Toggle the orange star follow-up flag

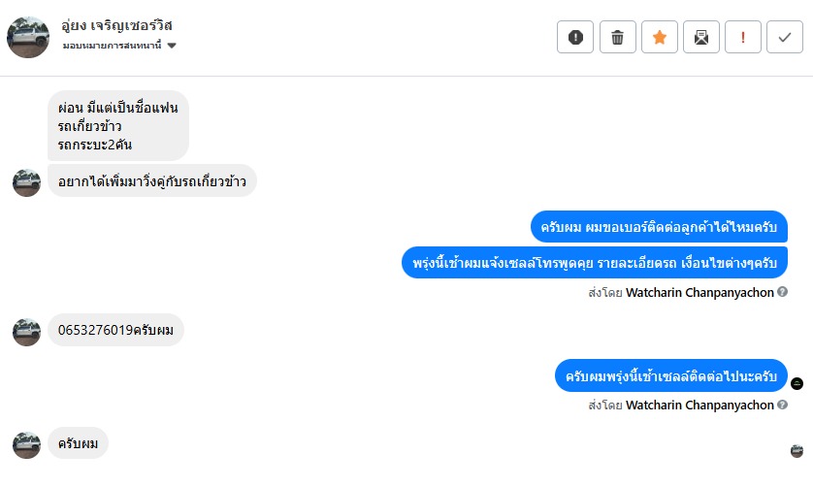coord(660,38)
